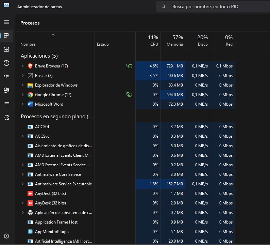Click Antimalware Service CPU 1,8% cell
The width and height of the screenshot is (270, 245).
click(x=148, y=184)
